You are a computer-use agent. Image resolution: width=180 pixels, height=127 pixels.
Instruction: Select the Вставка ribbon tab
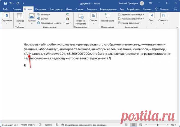point(28,9)
